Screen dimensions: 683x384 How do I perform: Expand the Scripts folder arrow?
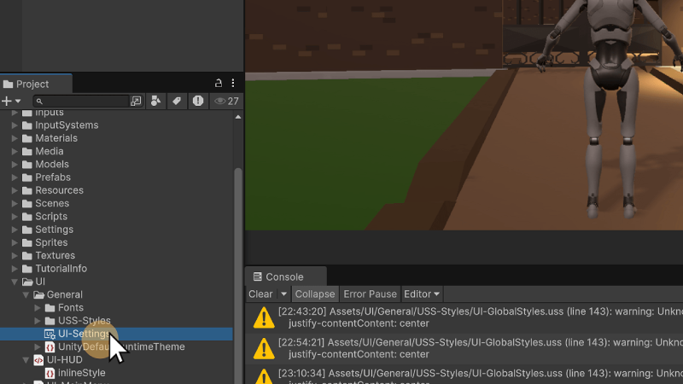point(15,217)
